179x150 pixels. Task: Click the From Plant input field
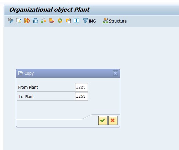click(81, 87)
